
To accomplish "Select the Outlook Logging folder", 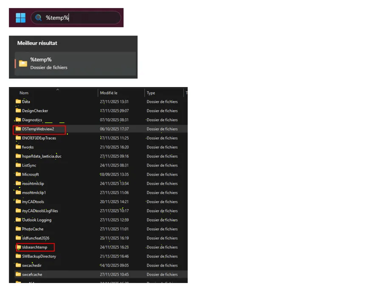I will 36,220.
